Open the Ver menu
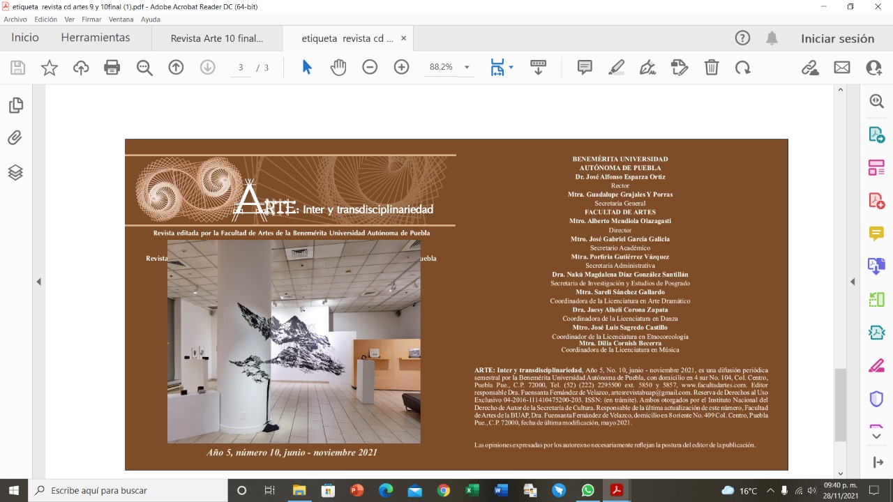Image resolution: width=893 pixels, height=502 pixels. pyautogui.click(x=70, y=20)
